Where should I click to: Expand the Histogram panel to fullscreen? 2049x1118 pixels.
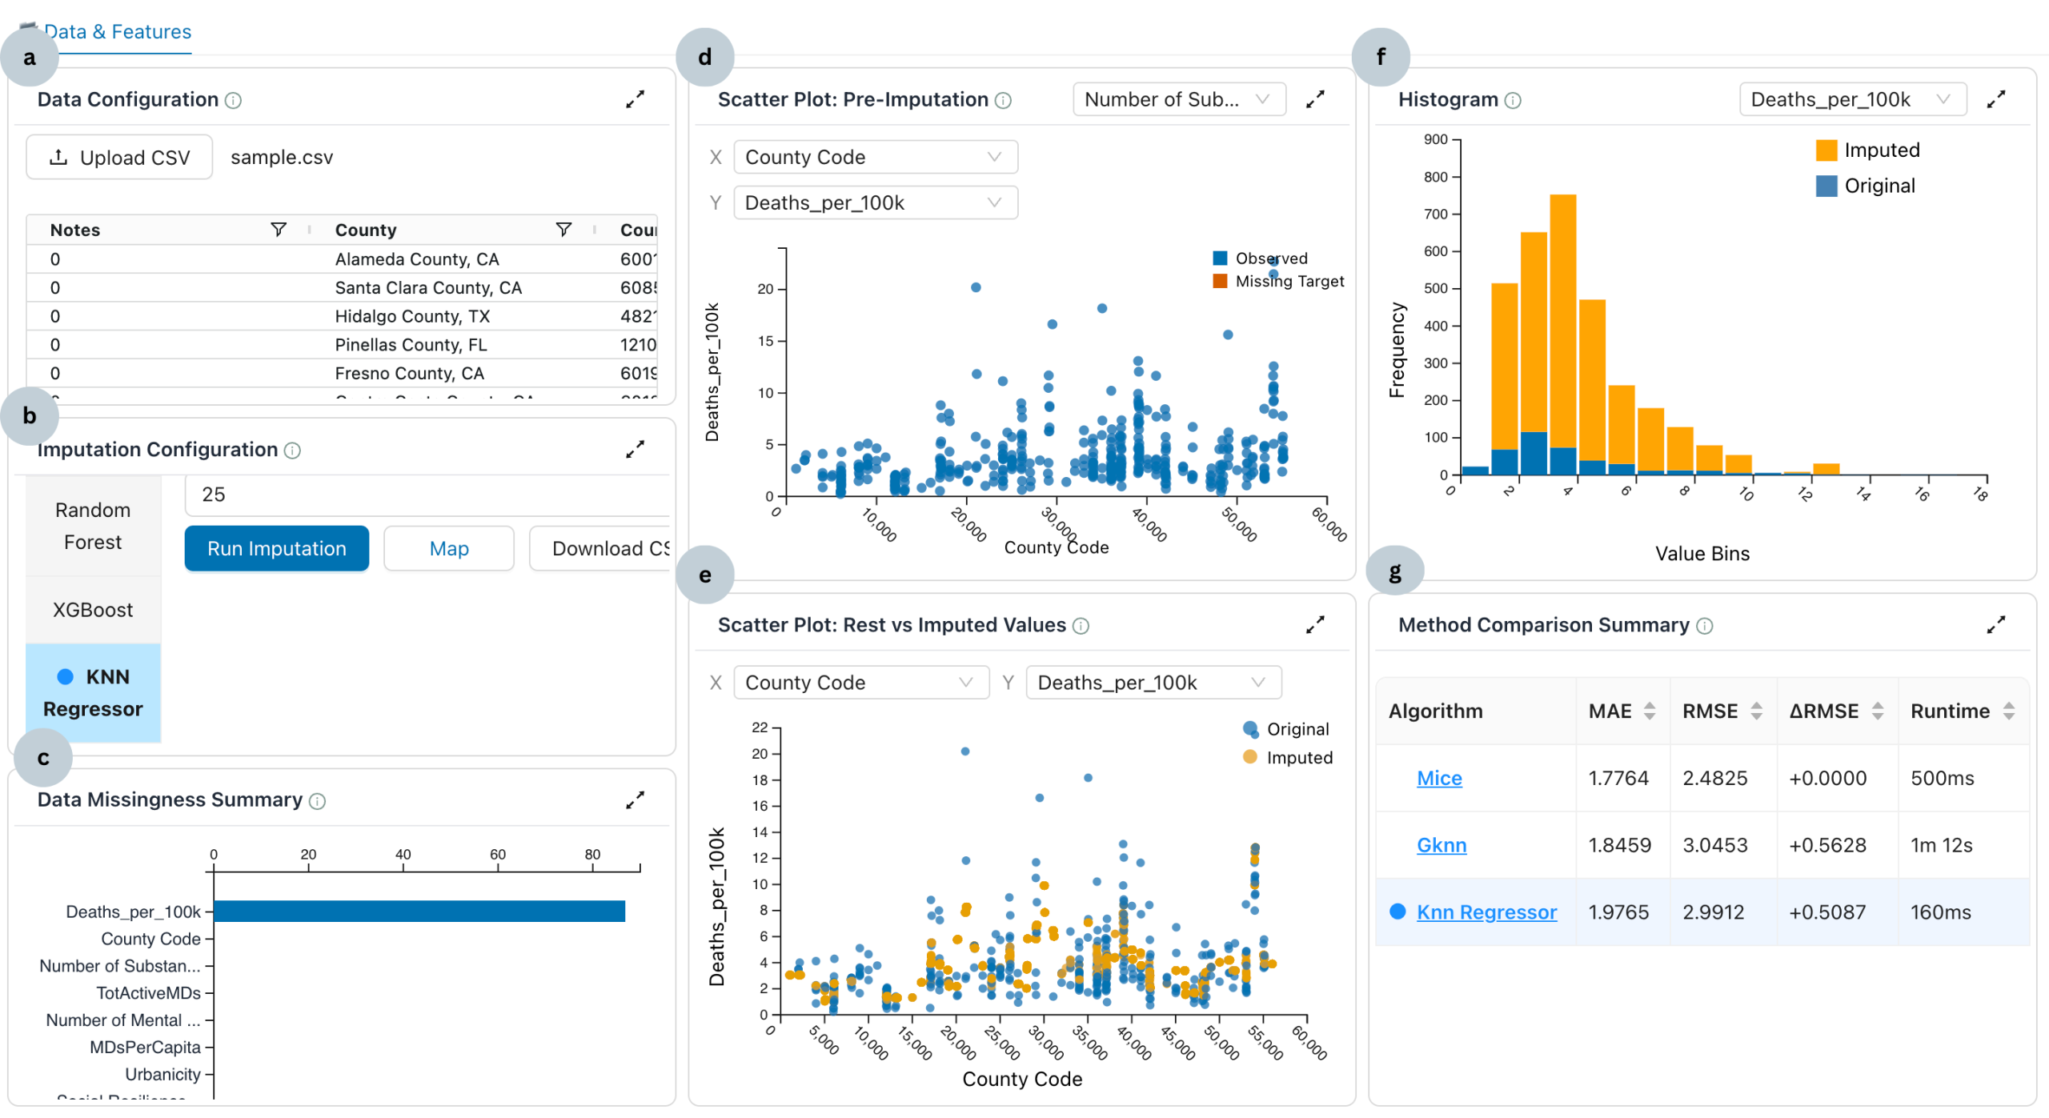1996,99
